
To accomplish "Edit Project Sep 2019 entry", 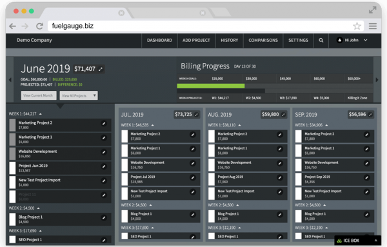I will pos(367,177).
